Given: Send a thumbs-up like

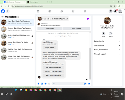Looking at the screenshot, I should pos(89,84).
